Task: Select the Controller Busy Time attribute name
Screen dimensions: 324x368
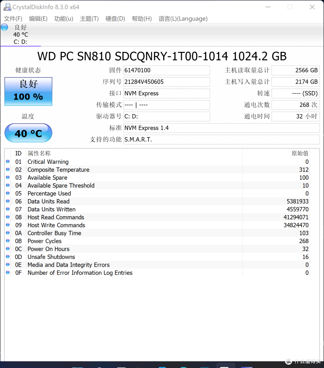Action: click(x=54, y=233)
